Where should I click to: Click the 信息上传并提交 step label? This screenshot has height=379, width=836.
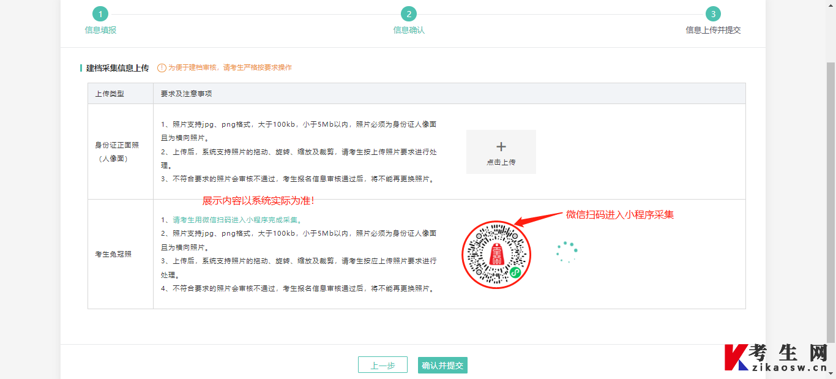coord(713,30)
